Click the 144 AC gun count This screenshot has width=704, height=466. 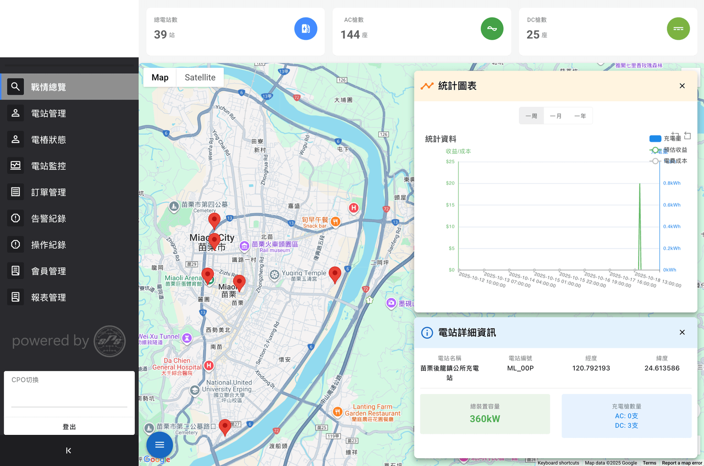(350, 35)
